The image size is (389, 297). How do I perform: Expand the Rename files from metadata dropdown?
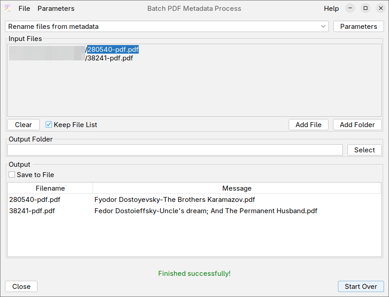(323, 27)
